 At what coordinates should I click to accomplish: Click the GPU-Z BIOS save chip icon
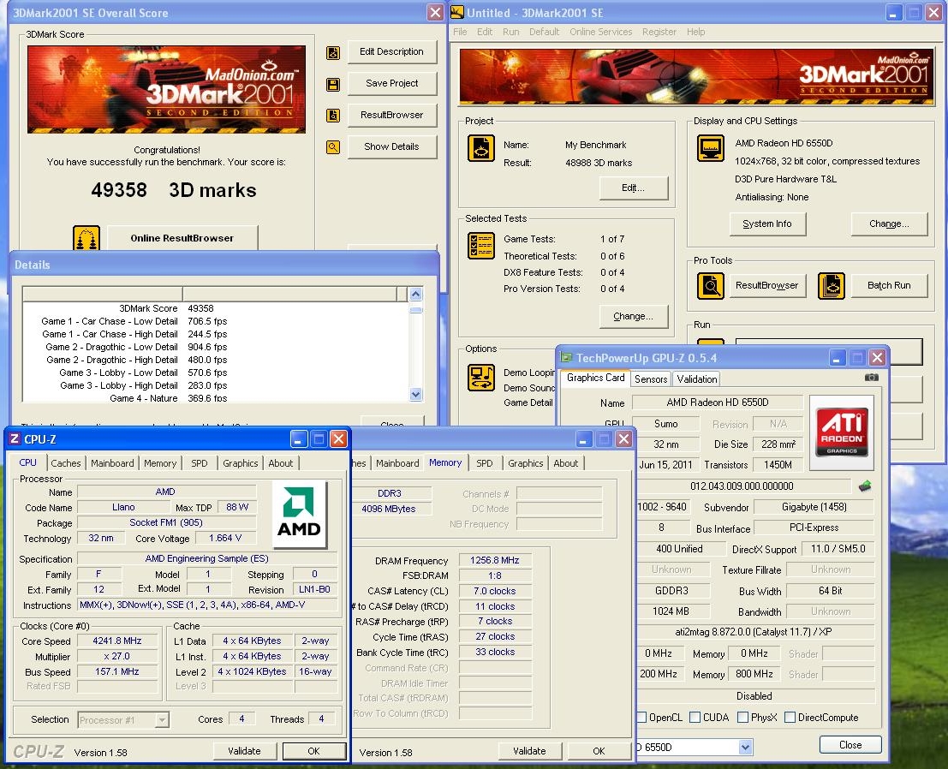(x=865, y=486)
